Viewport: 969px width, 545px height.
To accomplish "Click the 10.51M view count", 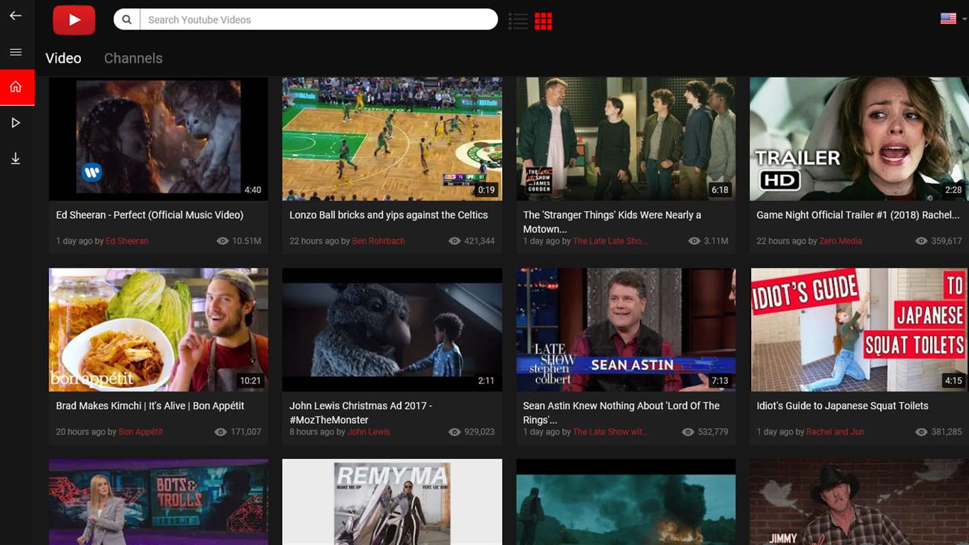I will pos(247,241).
